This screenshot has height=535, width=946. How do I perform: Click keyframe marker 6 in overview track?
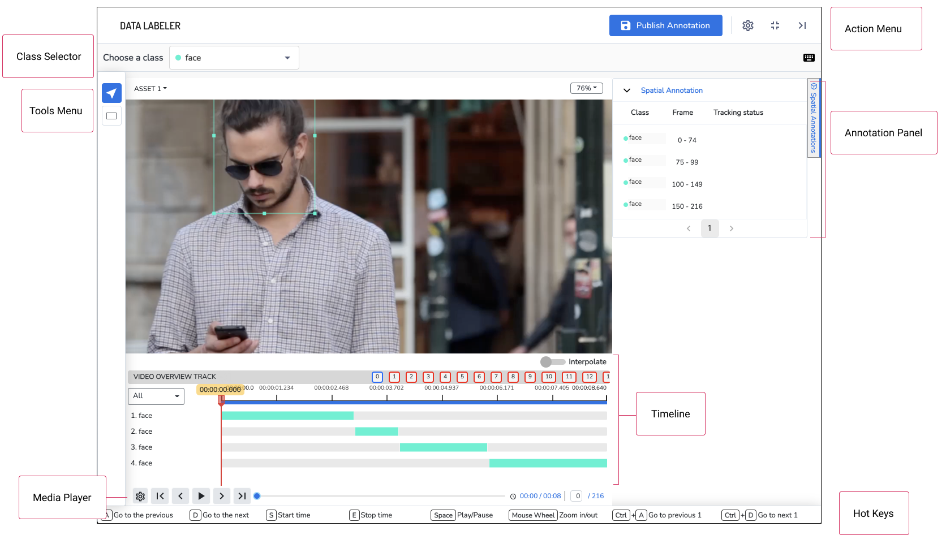coord(479,377)
